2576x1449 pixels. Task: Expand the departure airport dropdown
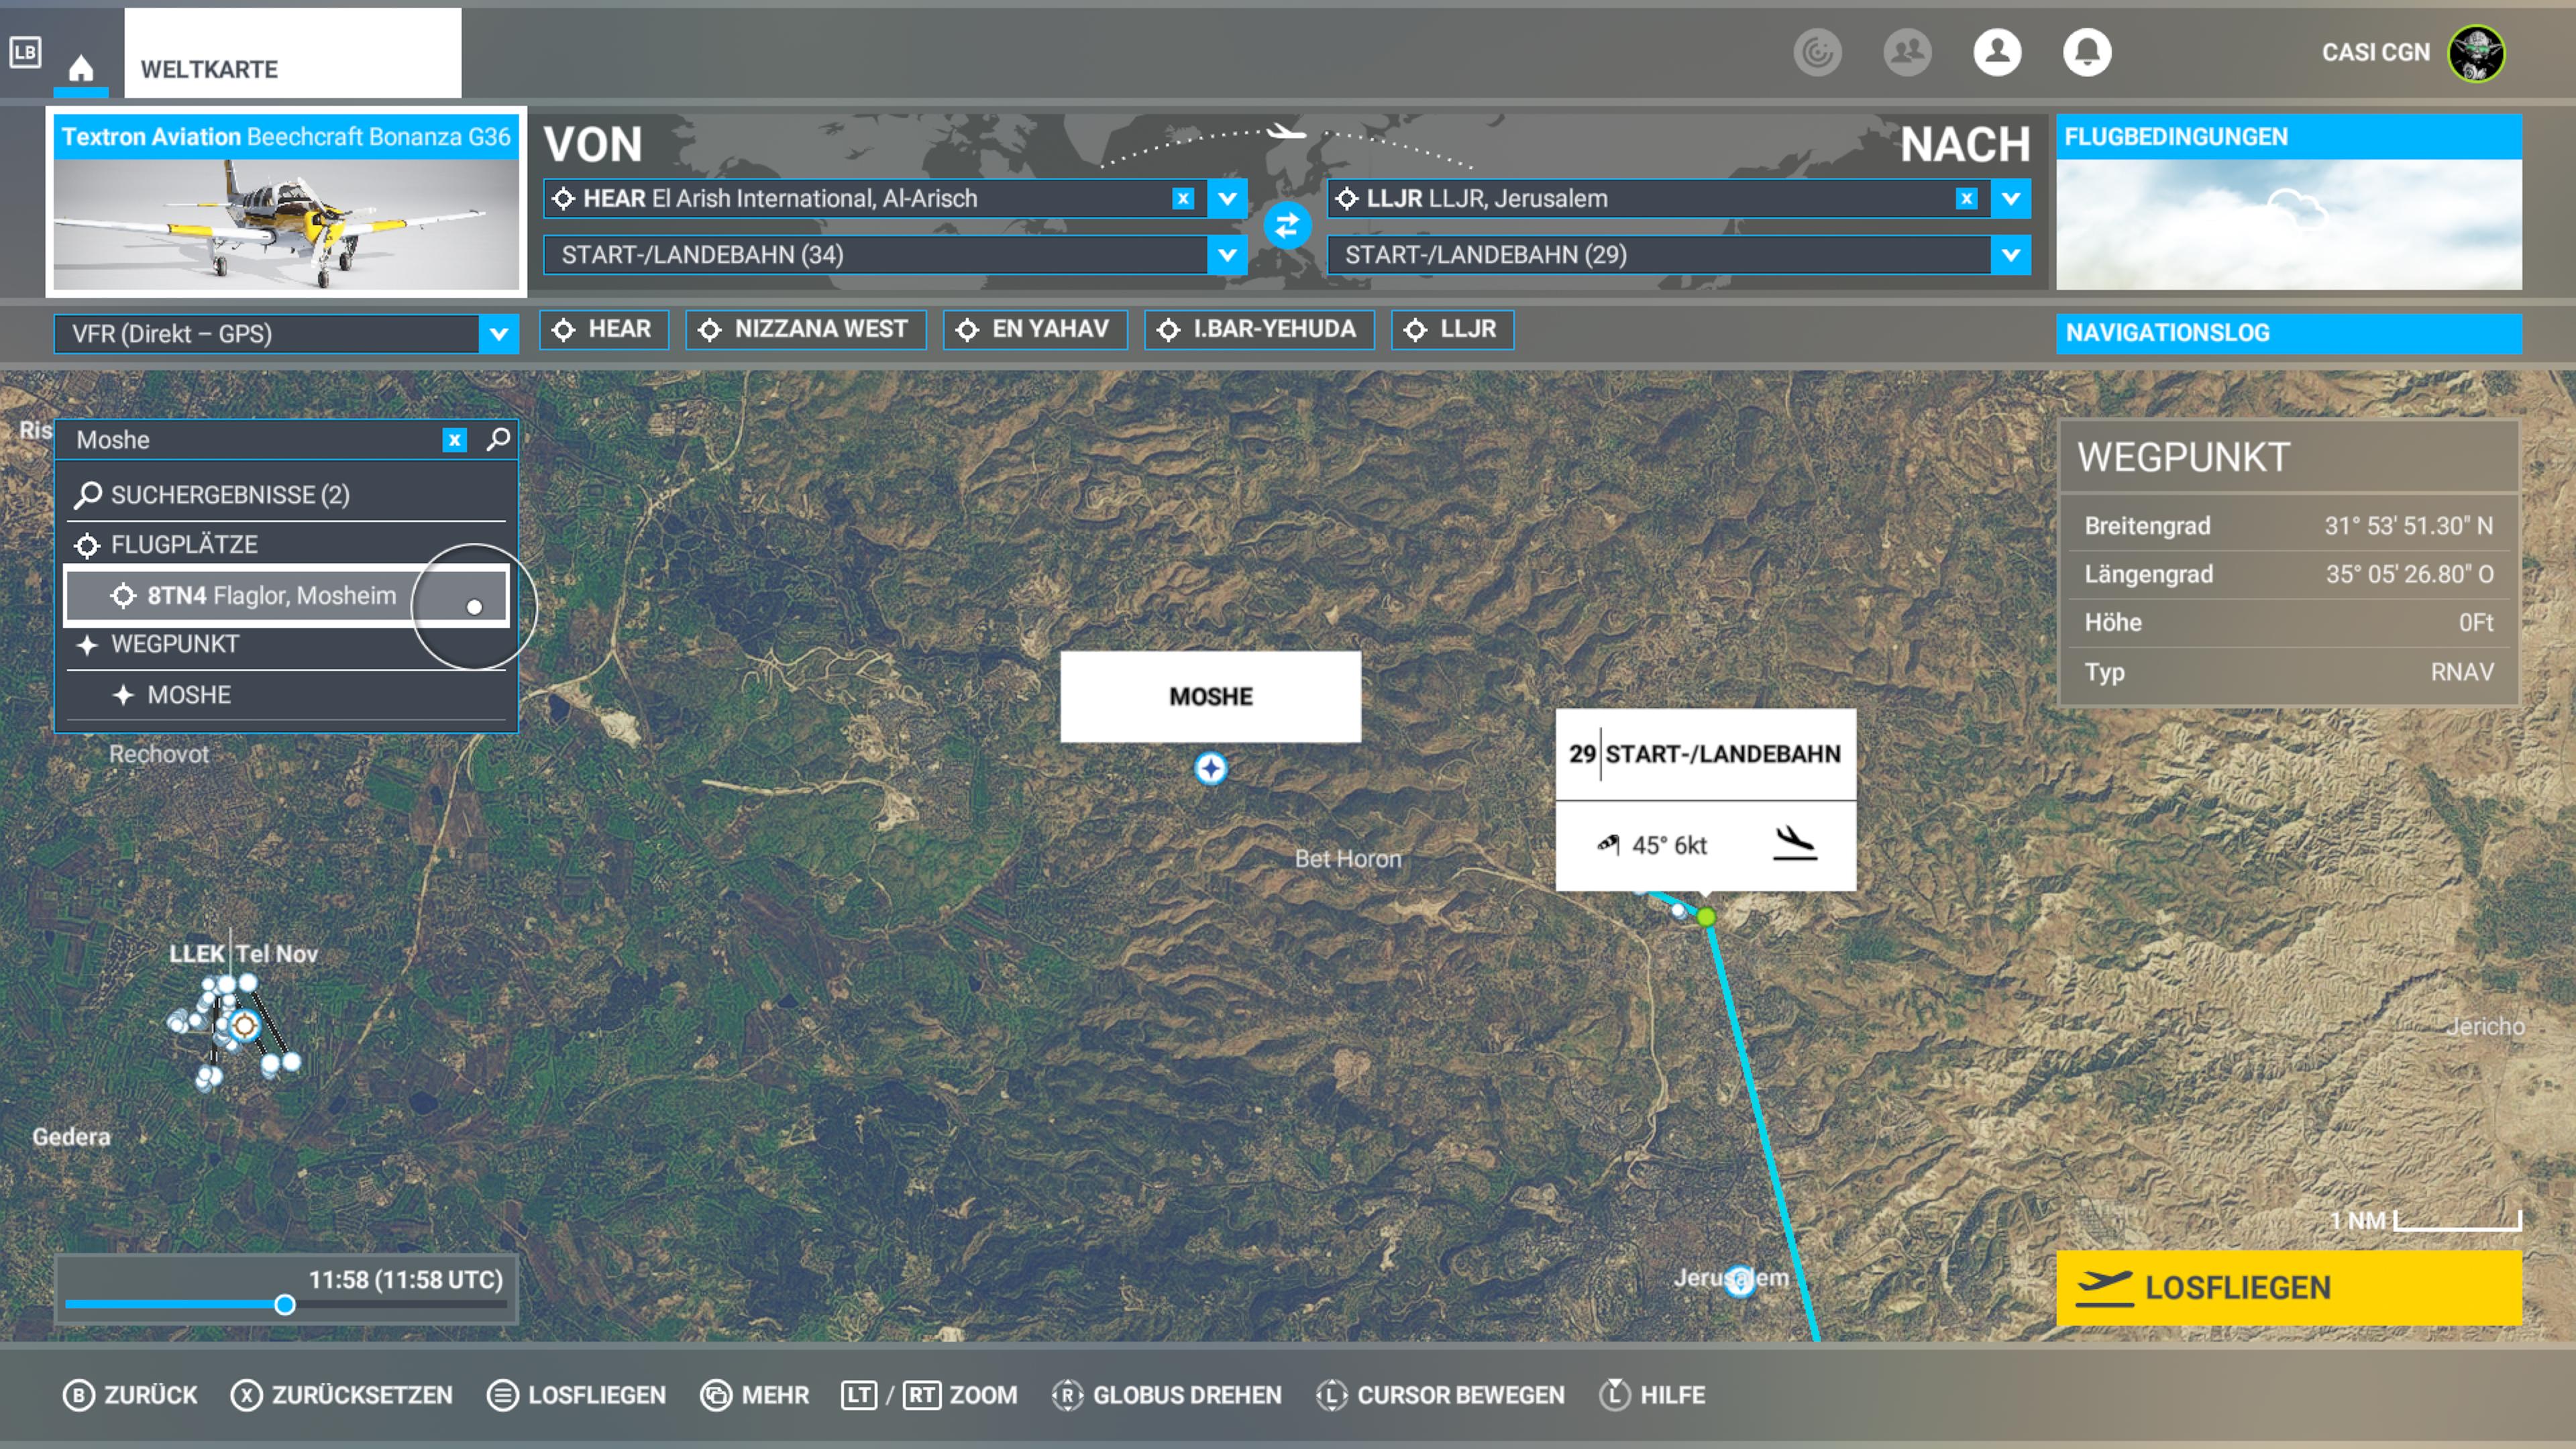click(x=1227, y=198)
